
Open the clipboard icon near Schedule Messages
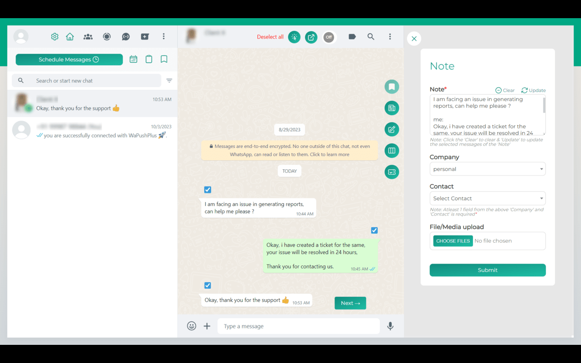[x=149, y=59]
